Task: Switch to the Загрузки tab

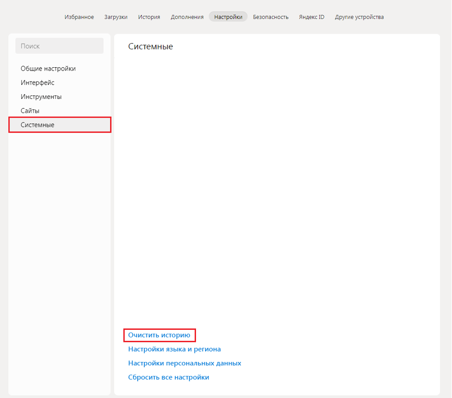Action: pyautogui.click(x=116, y=17)
